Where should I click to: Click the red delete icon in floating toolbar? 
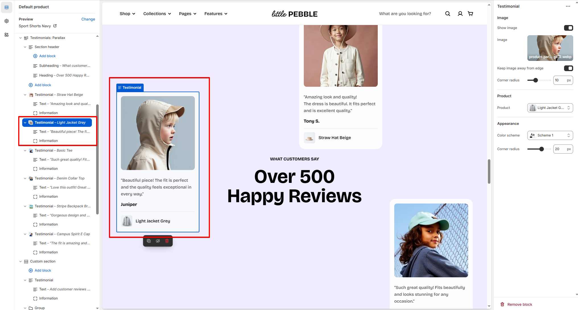pos(167,241)
